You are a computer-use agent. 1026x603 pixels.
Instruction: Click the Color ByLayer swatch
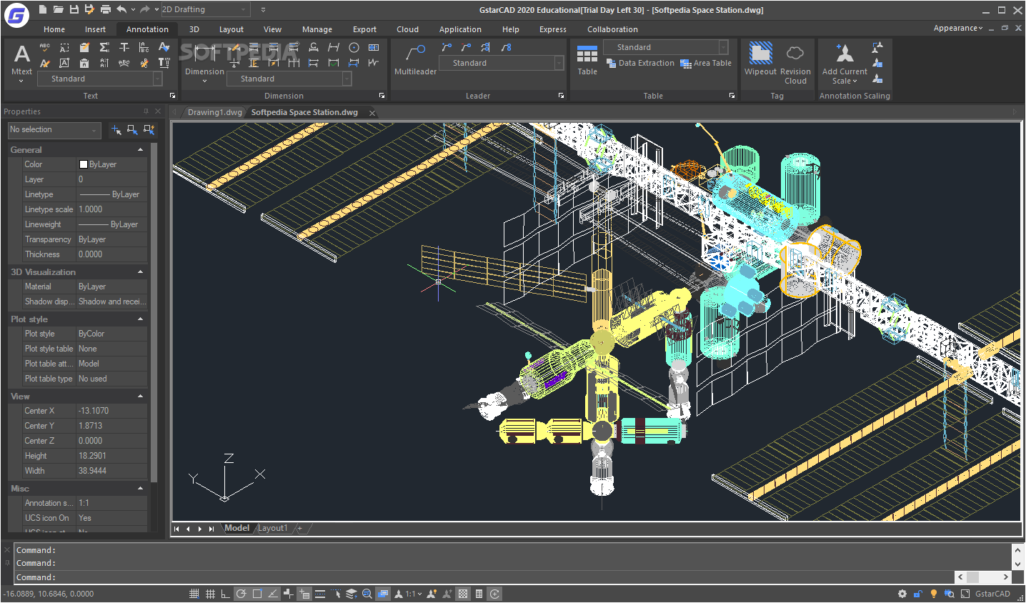(x=83, y=164)
